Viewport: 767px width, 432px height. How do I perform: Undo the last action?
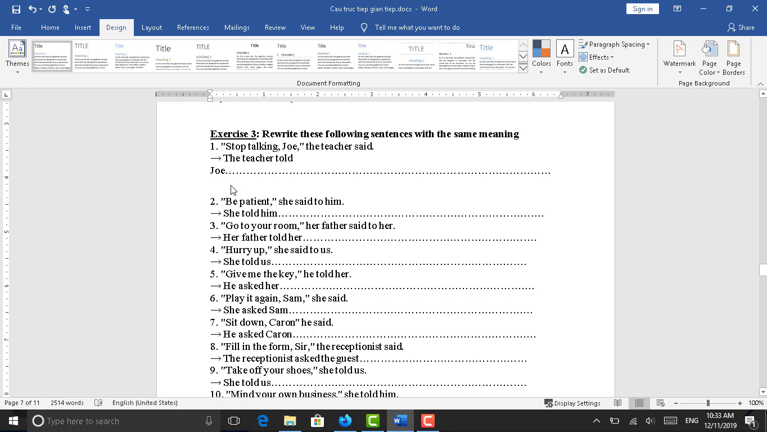(33, 9)
